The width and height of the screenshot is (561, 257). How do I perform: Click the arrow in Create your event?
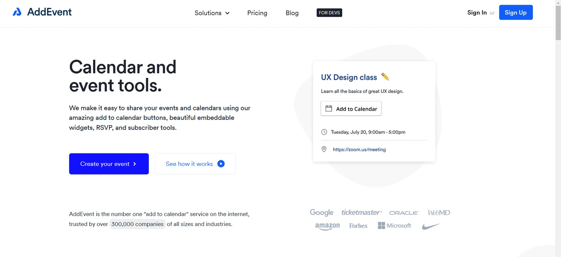coord(134,164)
